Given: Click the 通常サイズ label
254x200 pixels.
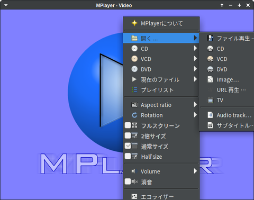Looking at the screenshot, I should [x=155, y=147].
